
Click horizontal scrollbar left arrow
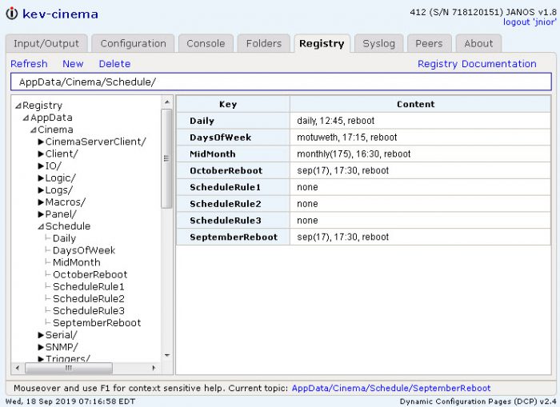tap(17, 368)
